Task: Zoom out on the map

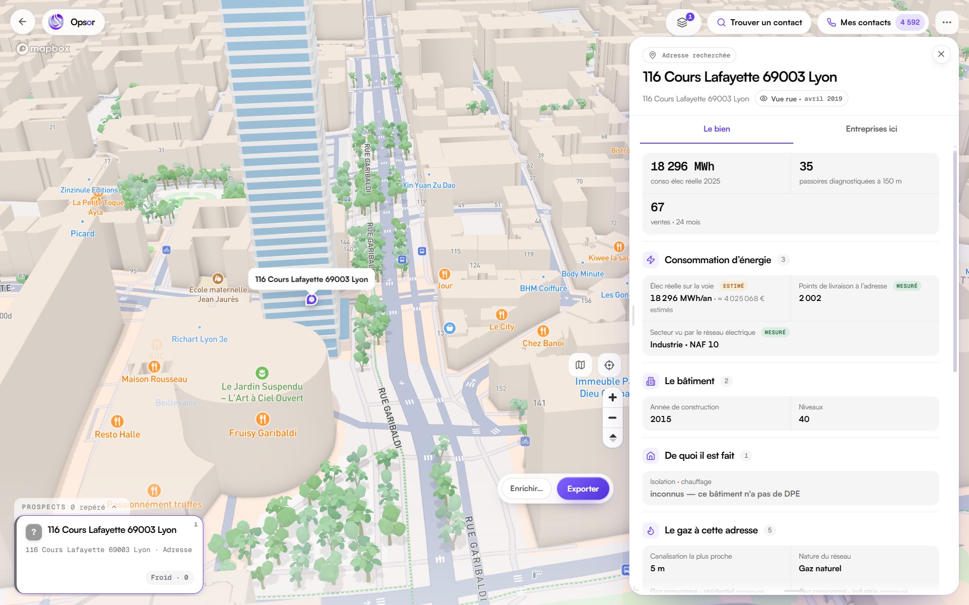Action: pos(613,417)
